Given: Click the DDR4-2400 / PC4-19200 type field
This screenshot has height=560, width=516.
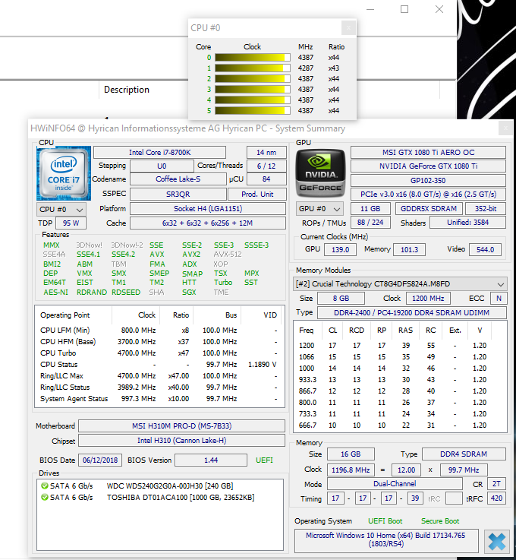Looking at the screenshot, I should click(x=411, y=312).
